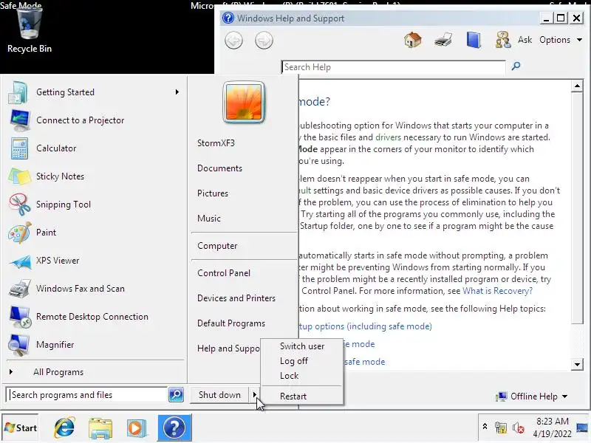Viewport: 591px width, 443px height.
Task: Click Help scrollbar down arrow
Action: 577,364
